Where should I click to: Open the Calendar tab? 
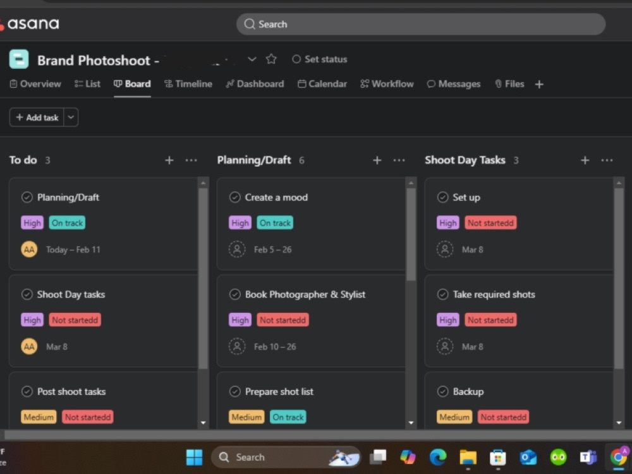click(x=322, y=84)
